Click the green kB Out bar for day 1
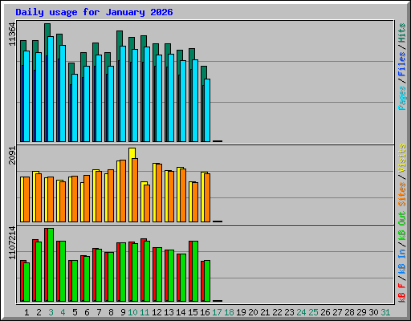411x321 pixels. tap(26, 282)
